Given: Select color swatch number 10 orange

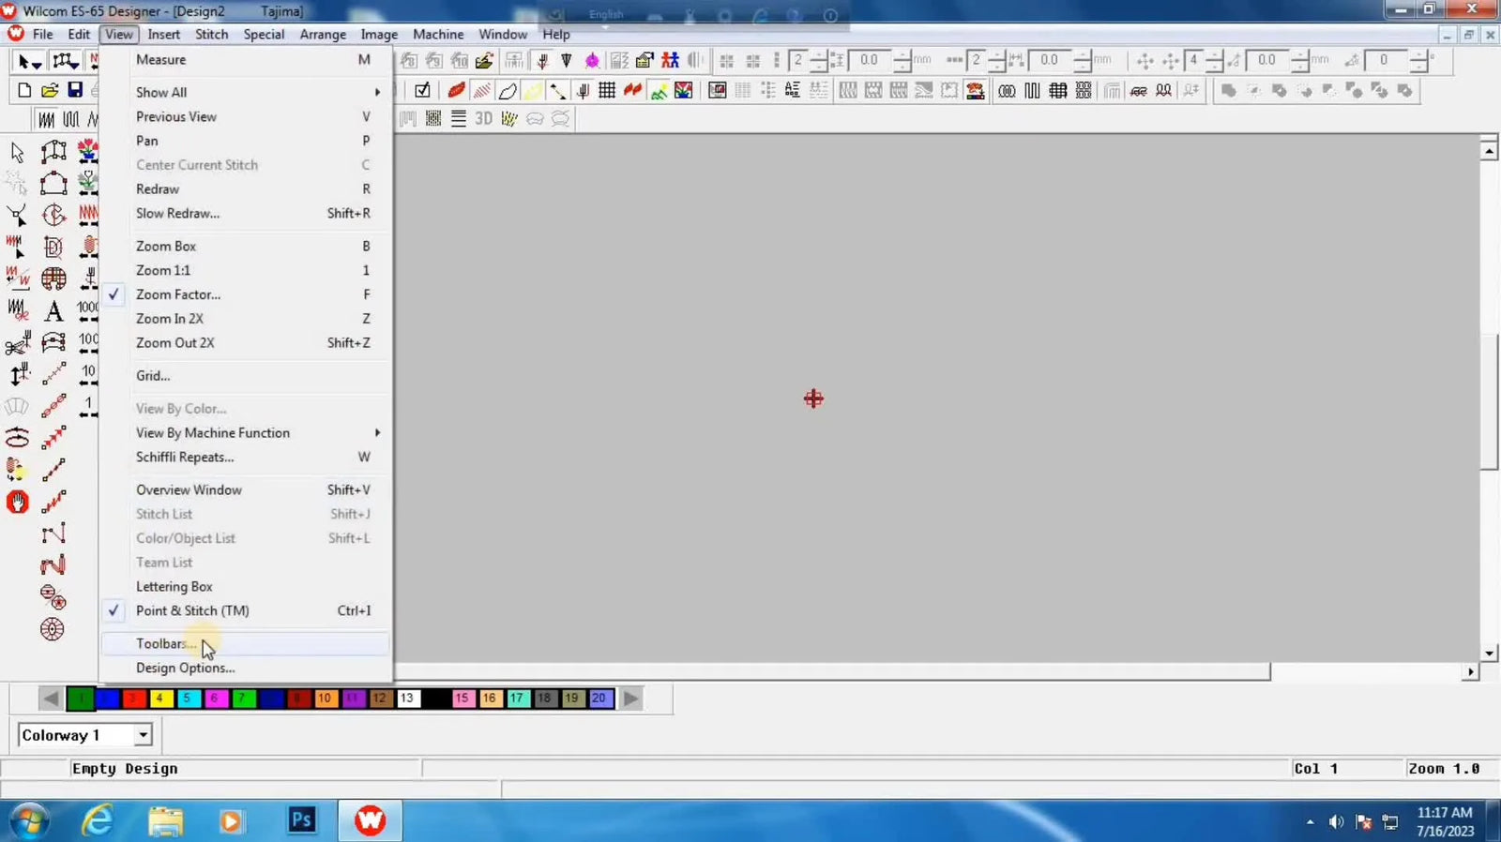Looking at the screenshot, I should 325,698.
